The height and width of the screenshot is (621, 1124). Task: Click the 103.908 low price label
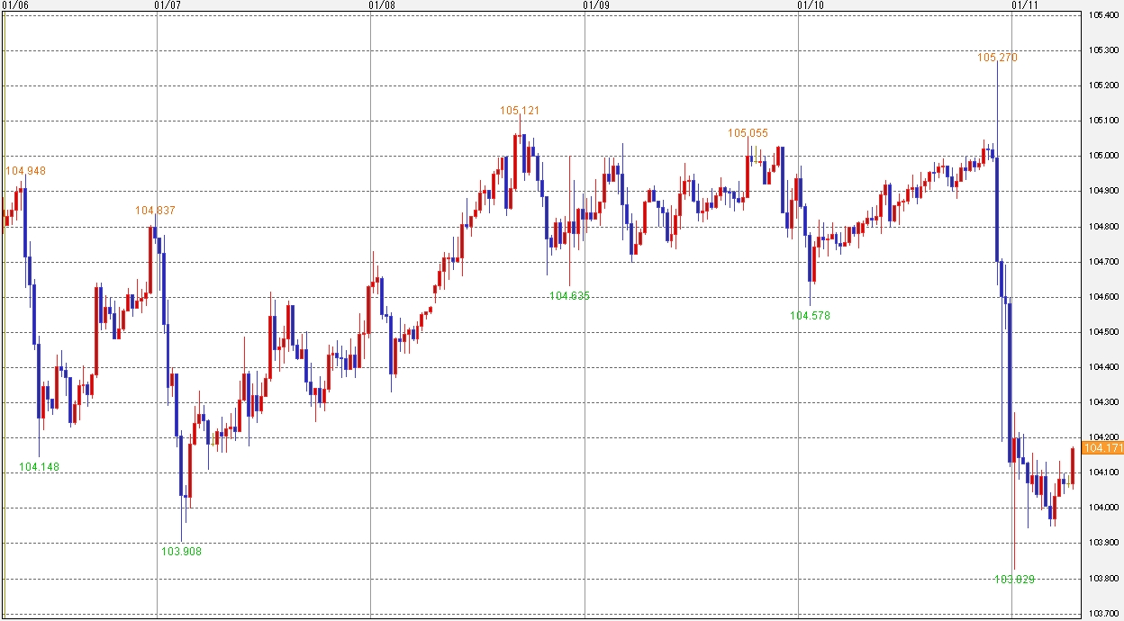(181, 552)
